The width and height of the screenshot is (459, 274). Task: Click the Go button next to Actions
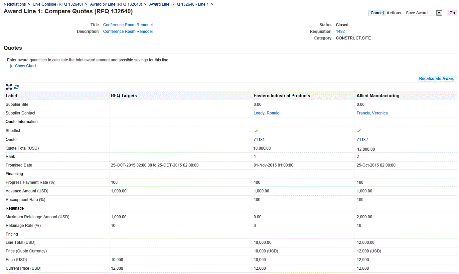(452, 13)
